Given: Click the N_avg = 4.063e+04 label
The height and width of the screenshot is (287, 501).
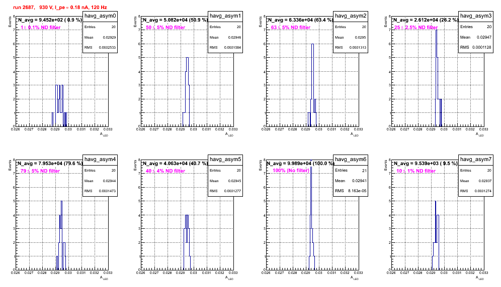Looking at the screenshot, I should pos(175,164).
